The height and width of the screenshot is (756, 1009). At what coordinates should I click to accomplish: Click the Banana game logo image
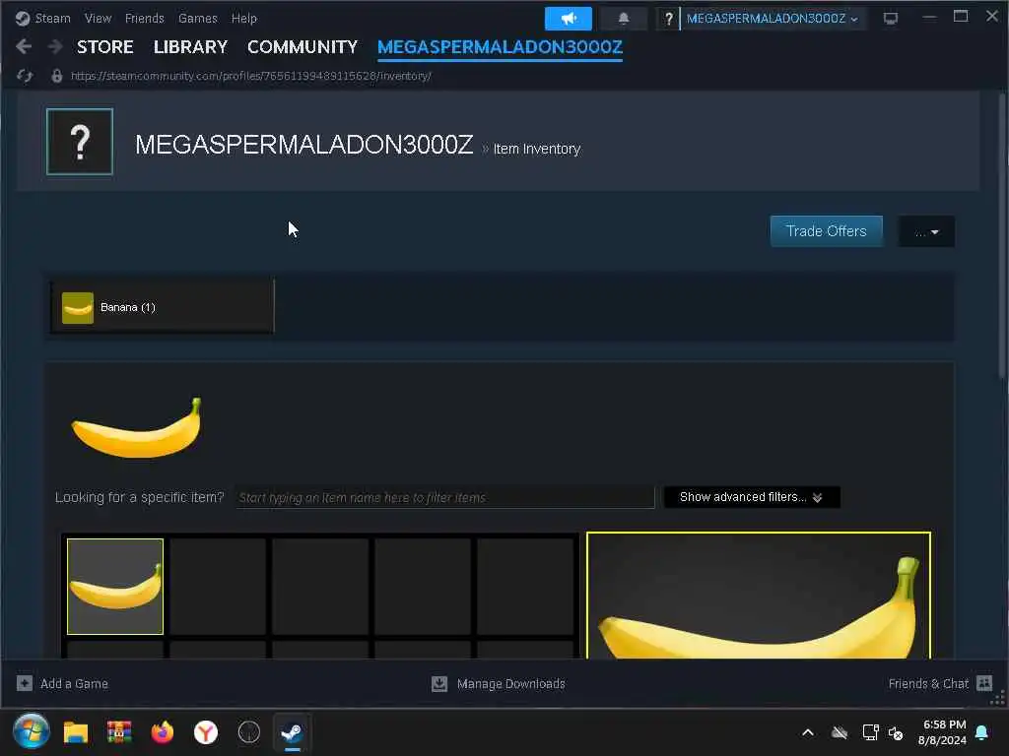tap(136, 427)
